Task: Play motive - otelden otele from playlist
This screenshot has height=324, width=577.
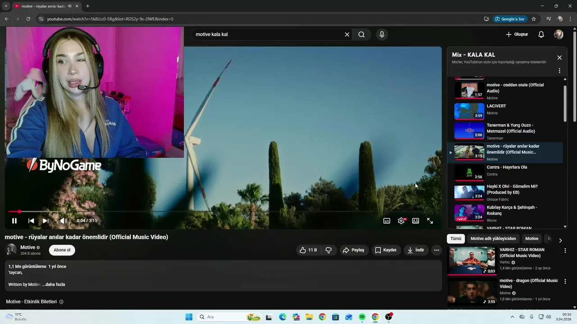Action: pyautogui.click(x=505, y=90)
